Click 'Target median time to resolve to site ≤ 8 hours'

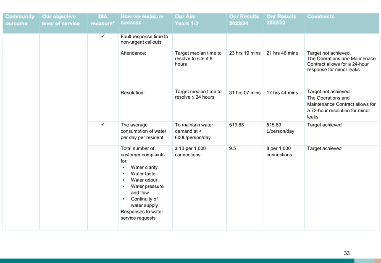click(198, 58)
